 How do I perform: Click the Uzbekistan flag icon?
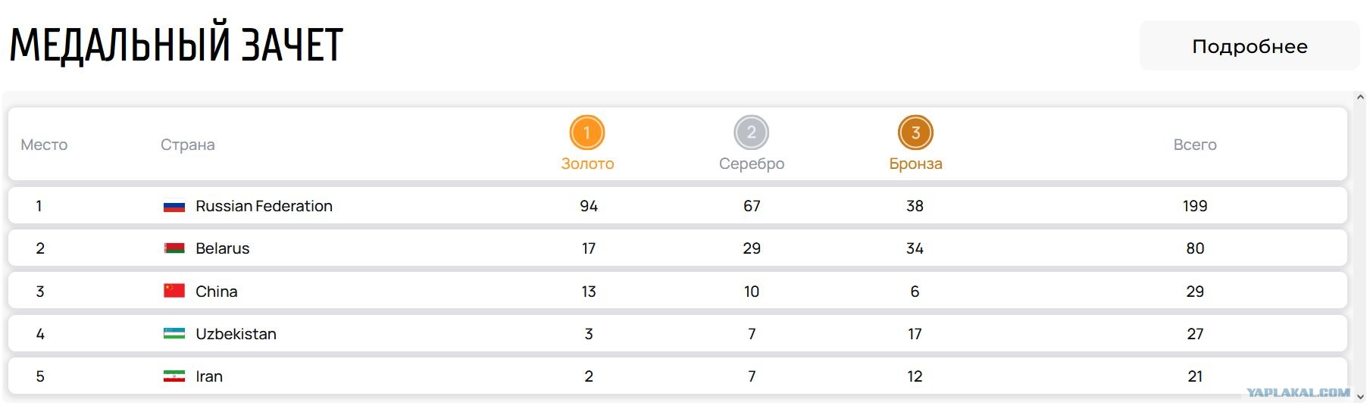tap(174, 334)
